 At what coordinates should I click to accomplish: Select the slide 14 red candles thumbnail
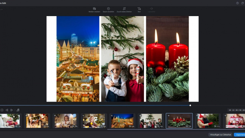tap(179, 121)
